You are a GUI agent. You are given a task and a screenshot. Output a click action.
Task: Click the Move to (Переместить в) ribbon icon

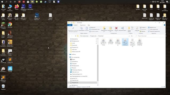coord(104,28)
